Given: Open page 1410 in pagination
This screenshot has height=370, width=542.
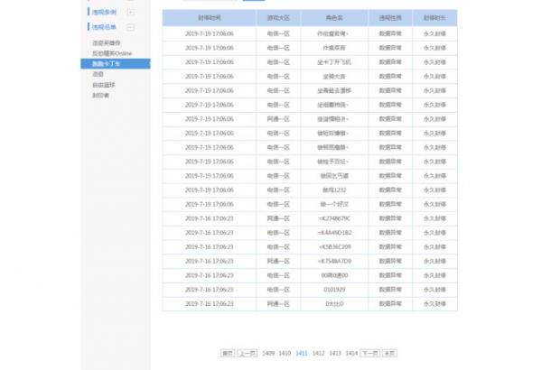Looking at the screenshot, I should coord(285,353).
